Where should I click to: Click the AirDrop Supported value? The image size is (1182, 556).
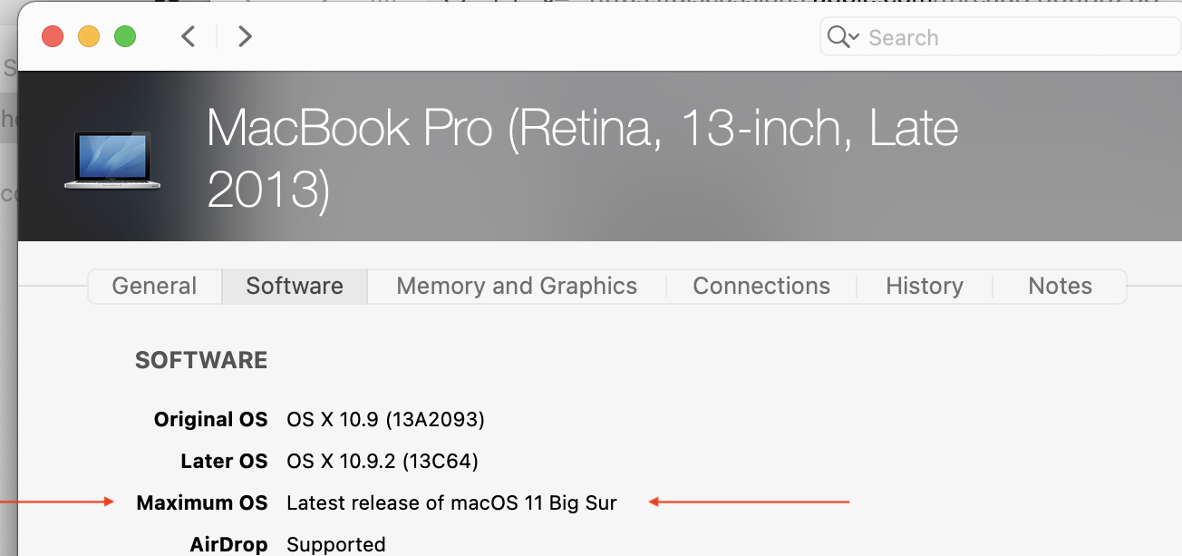click(x=335, y=544)
